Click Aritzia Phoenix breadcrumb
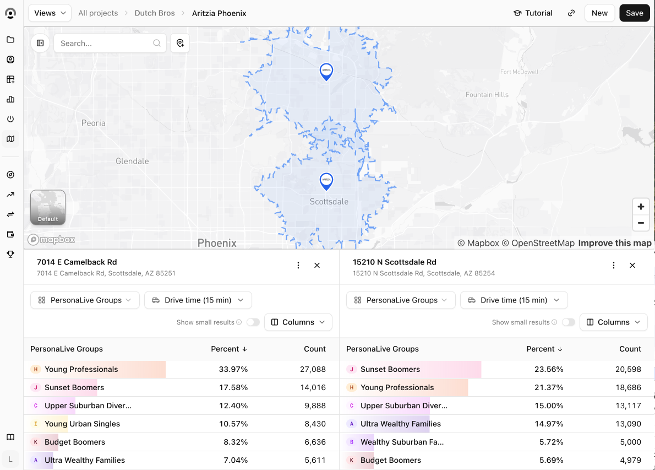 coord(219,13)
